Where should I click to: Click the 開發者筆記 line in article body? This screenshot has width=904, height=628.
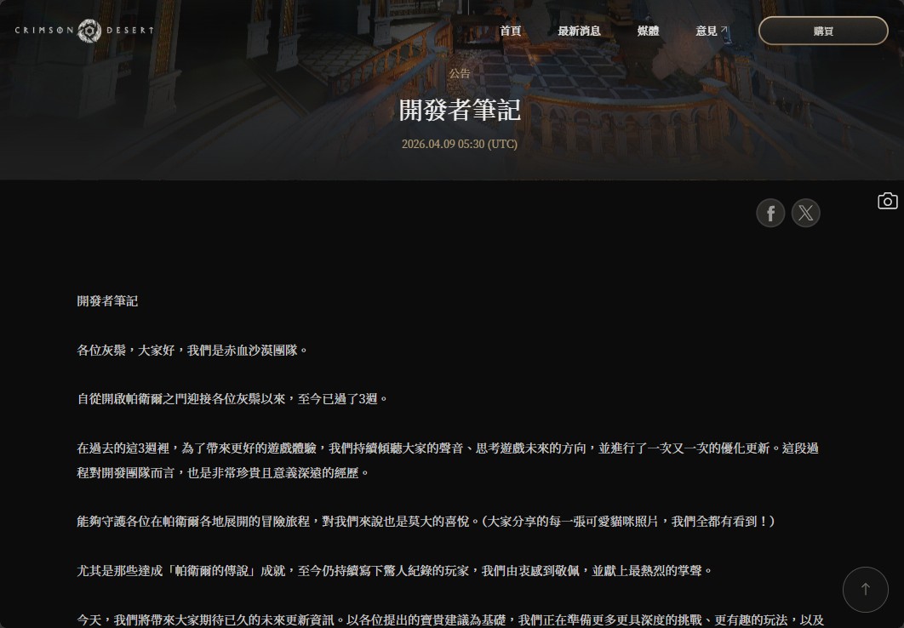pos(107,300)
